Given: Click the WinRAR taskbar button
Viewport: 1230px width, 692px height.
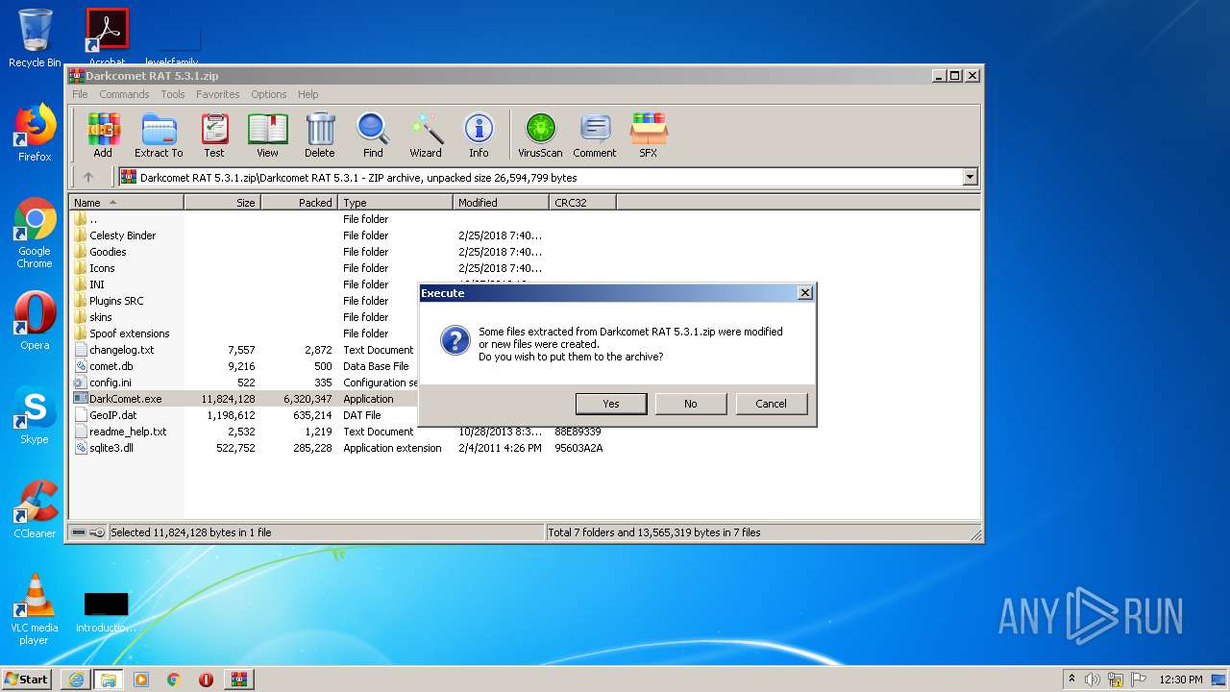Looking at the screenshot, I should point(238,679).
